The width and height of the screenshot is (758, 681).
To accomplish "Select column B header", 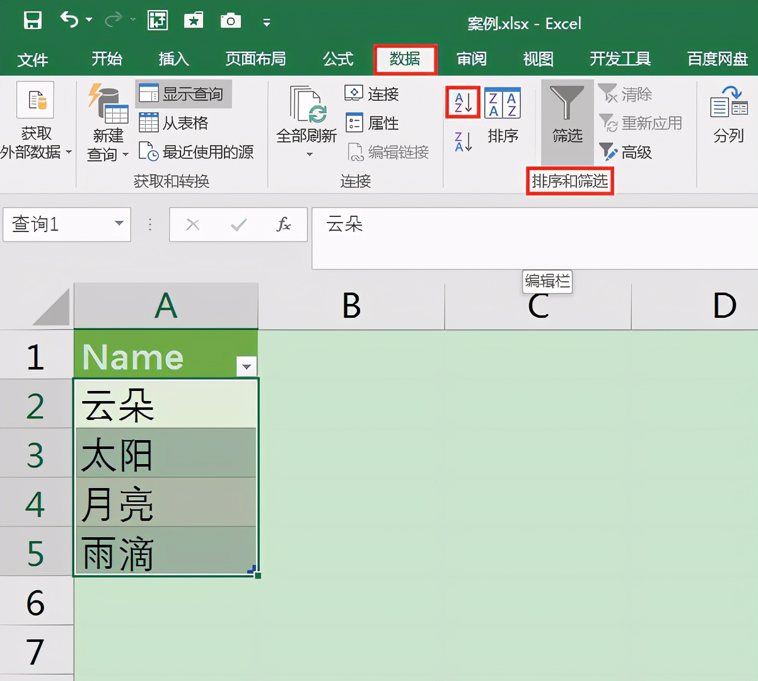I will coord(351,306).
